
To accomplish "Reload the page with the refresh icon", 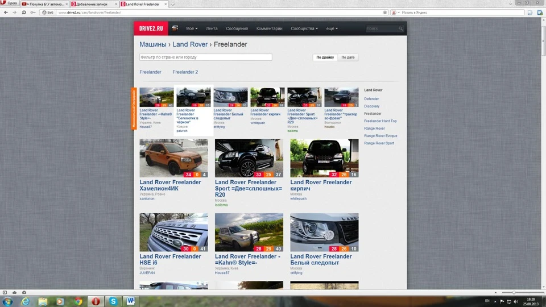I will (x=24, y=12).
